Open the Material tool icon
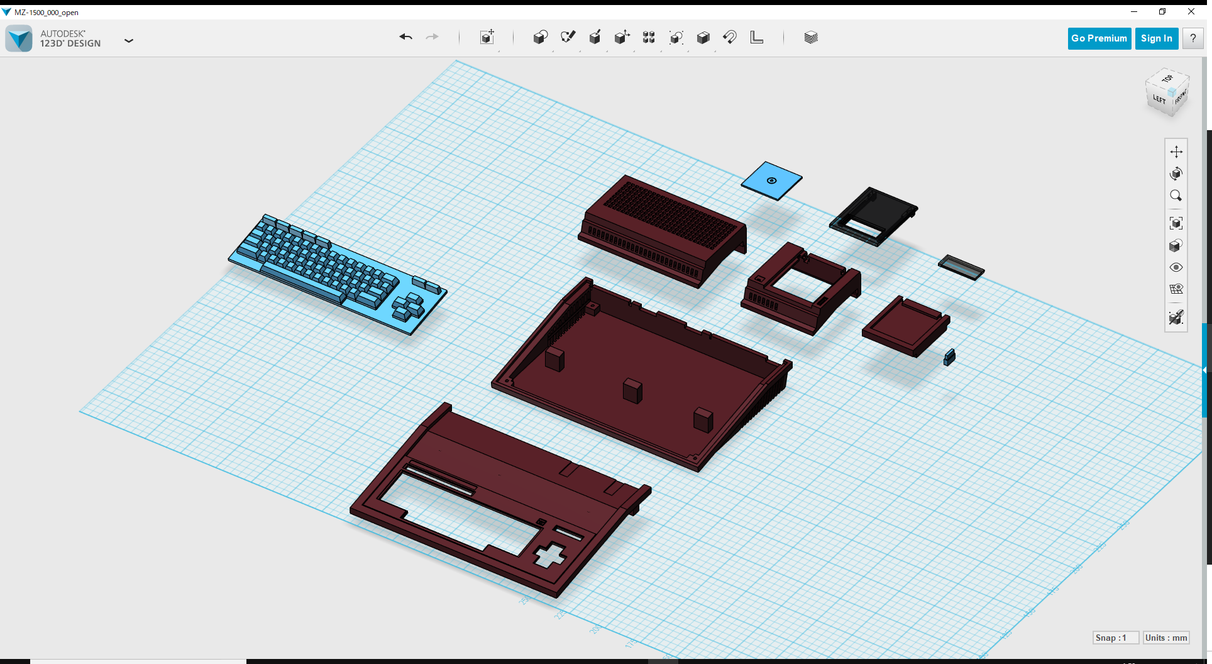 (x=811, y=38)
